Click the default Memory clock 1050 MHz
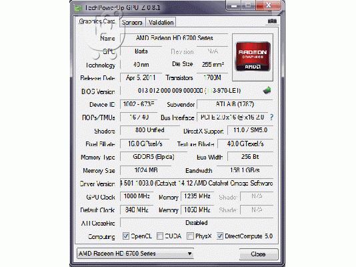 [x=197, y=210]
